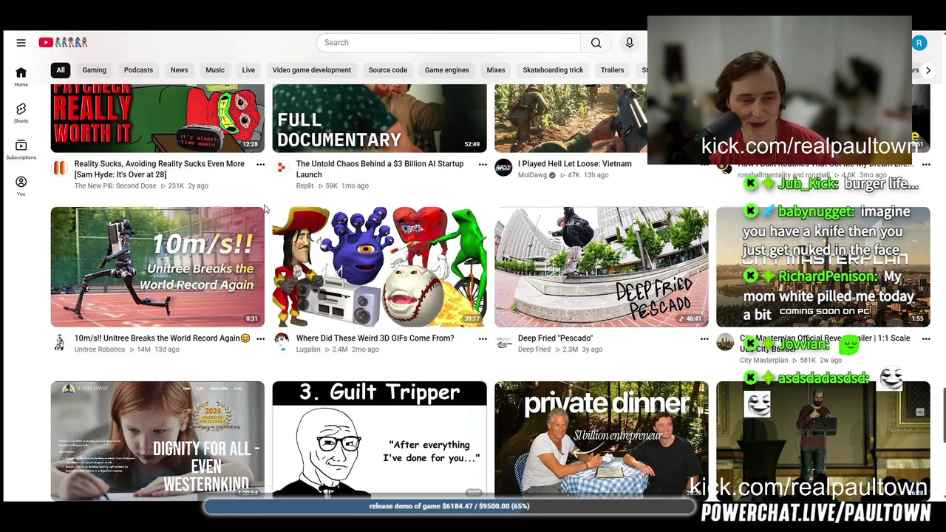Select the Game engines chip
The width and height of the screenshot is (946, 532).
tap(447, 70)
